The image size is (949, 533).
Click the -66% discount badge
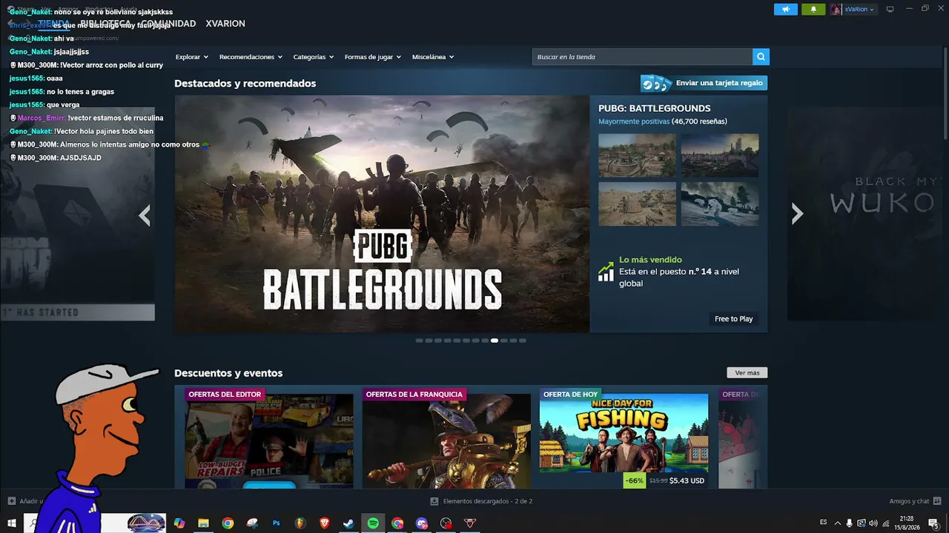[634, 480]
